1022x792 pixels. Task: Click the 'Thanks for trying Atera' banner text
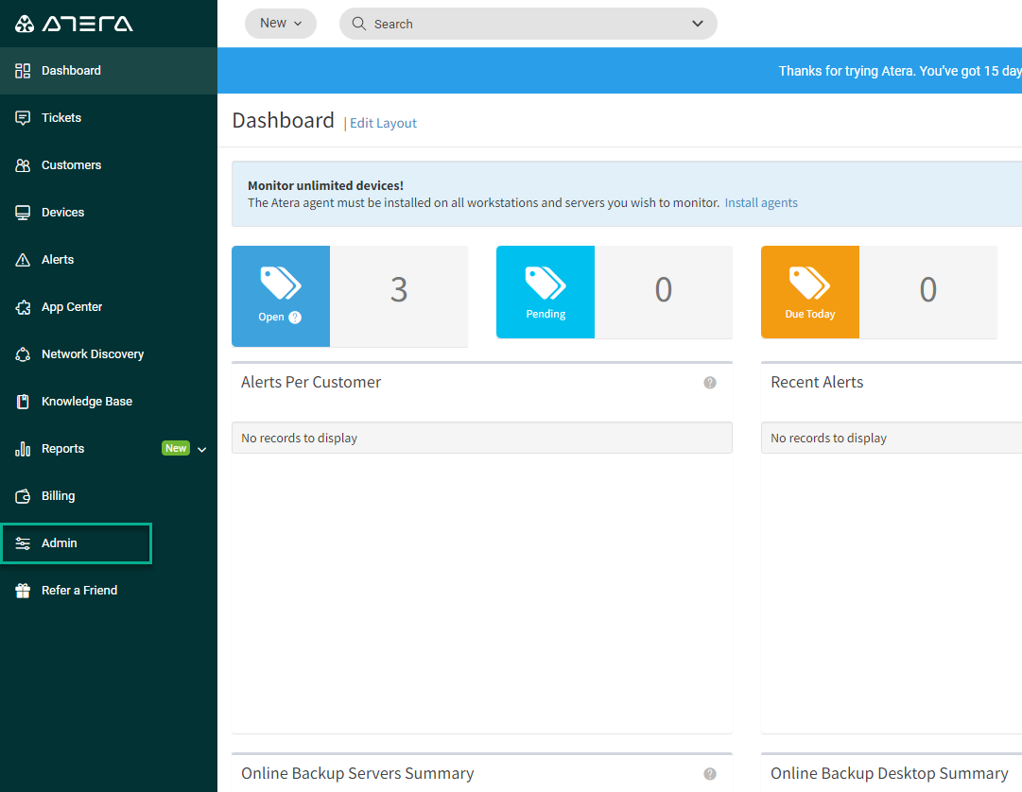pos(900,71)
